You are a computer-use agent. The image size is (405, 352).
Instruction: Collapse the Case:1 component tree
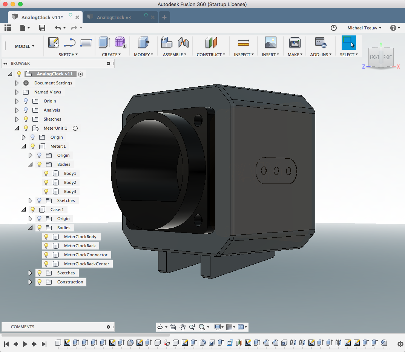click(x=23, y=210)
